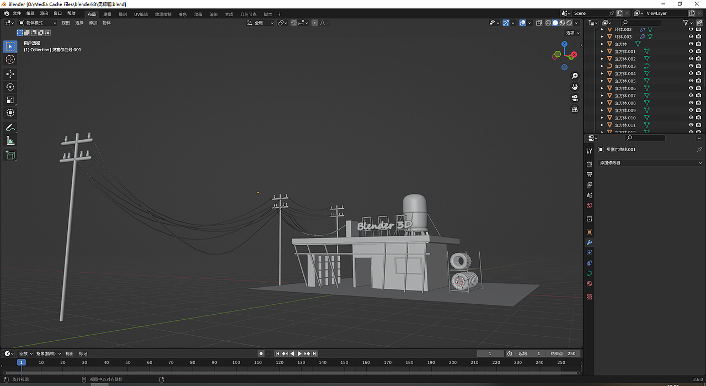Open the Object properties tab
The image size is (706, 386).
(x=589, y=232)
